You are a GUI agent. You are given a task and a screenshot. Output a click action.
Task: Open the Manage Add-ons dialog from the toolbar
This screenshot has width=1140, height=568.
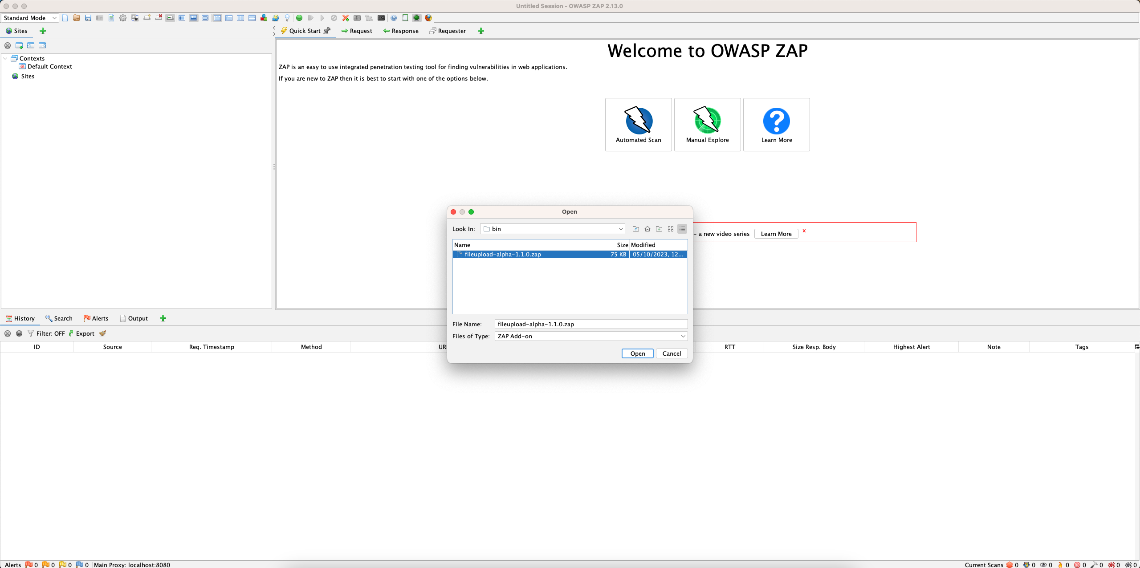(264, 18)
